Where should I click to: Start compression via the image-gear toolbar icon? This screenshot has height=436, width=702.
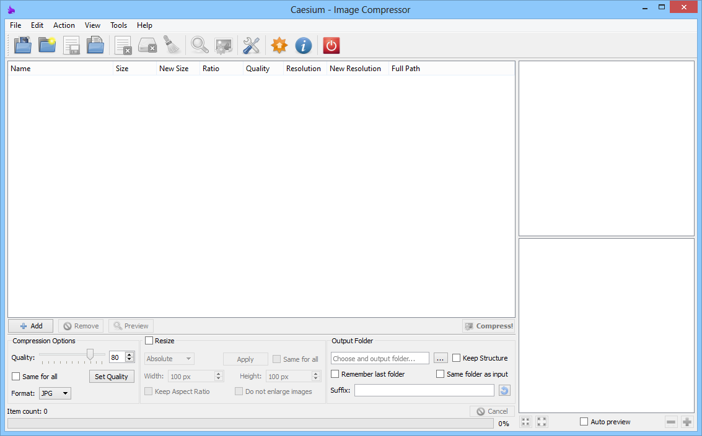(223, 45)
